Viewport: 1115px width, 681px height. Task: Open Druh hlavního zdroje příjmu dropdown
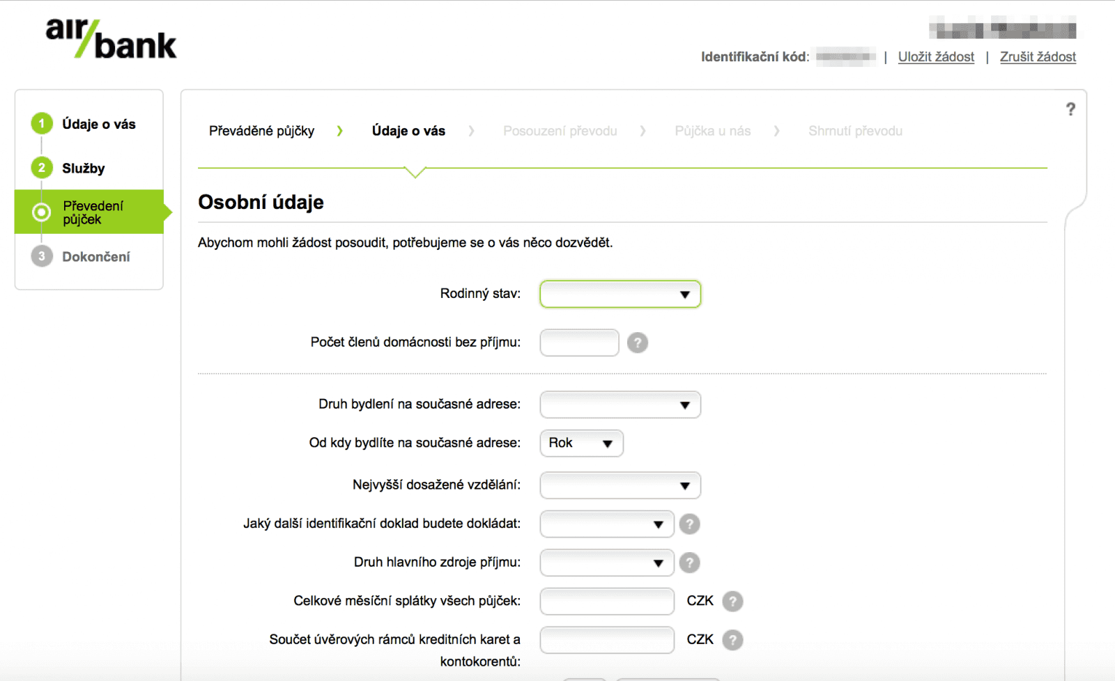[606, 563]
